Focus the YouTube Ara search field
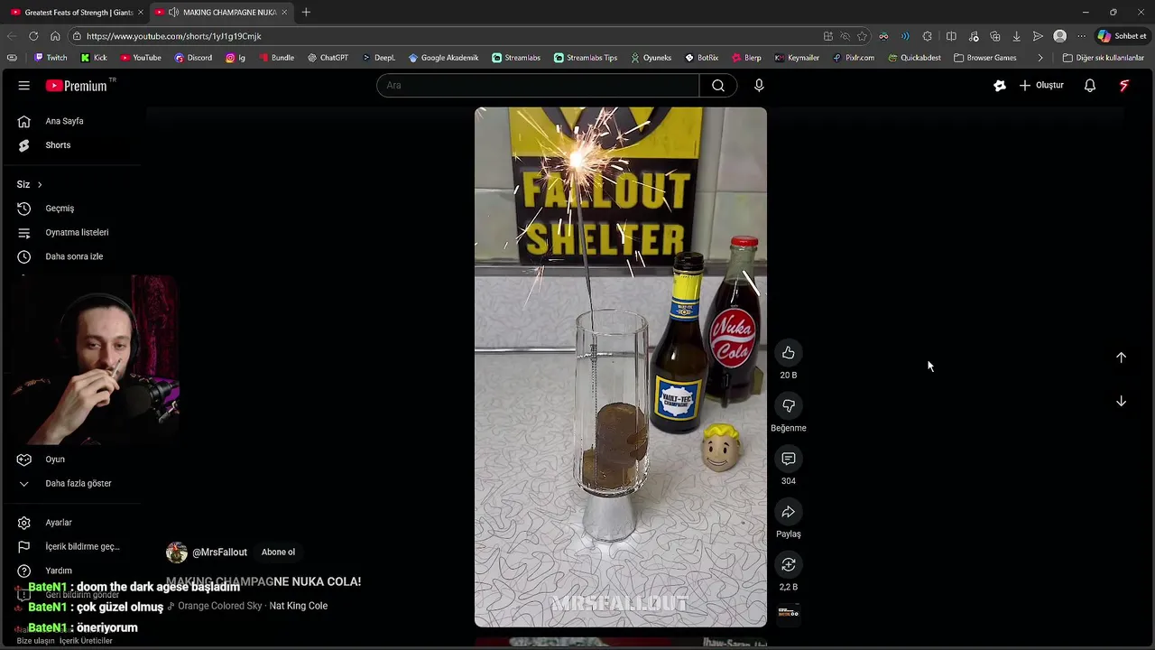The height and width of the screenshot is (650, 1155). coord(538,86)
